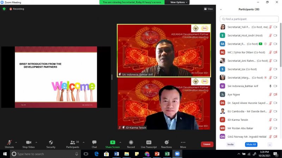
Task: Open the View layout menu
Action: tap(208, 9)
